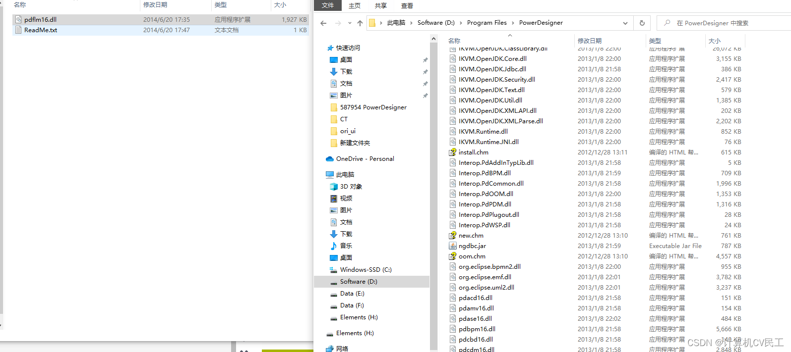Click the pin icon next to 桌面
The height and width of the screenshot is (352, 791).
point(425,60)
